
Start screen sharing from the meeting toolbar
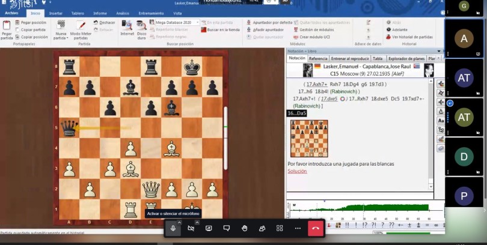(209, 228)
